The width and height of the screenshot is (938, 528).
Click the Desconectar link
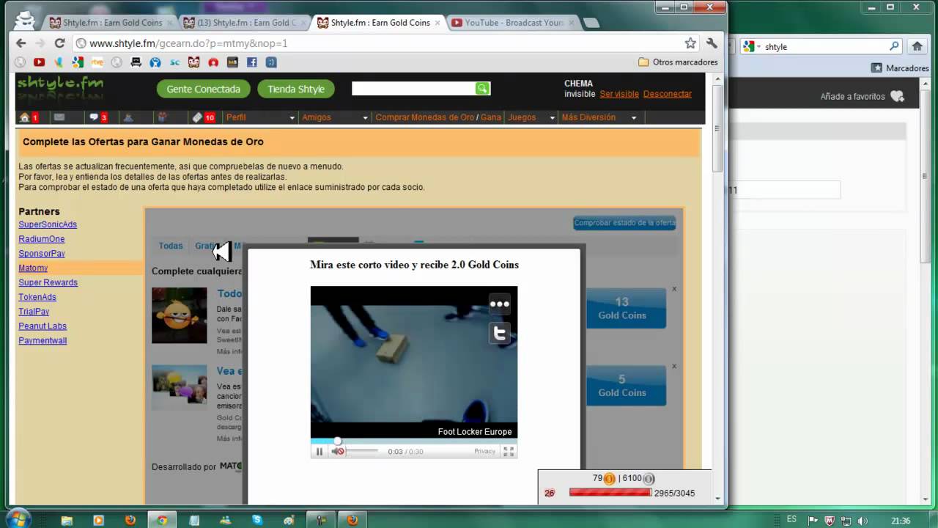pyautogui.click(x=668, y=94)
